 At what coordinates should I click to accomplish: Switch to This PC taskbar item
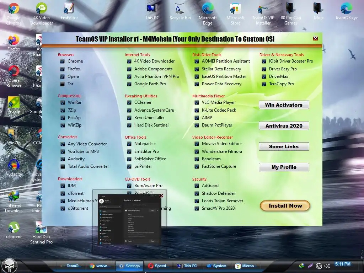pyautogui.click(x=188, y=266)
